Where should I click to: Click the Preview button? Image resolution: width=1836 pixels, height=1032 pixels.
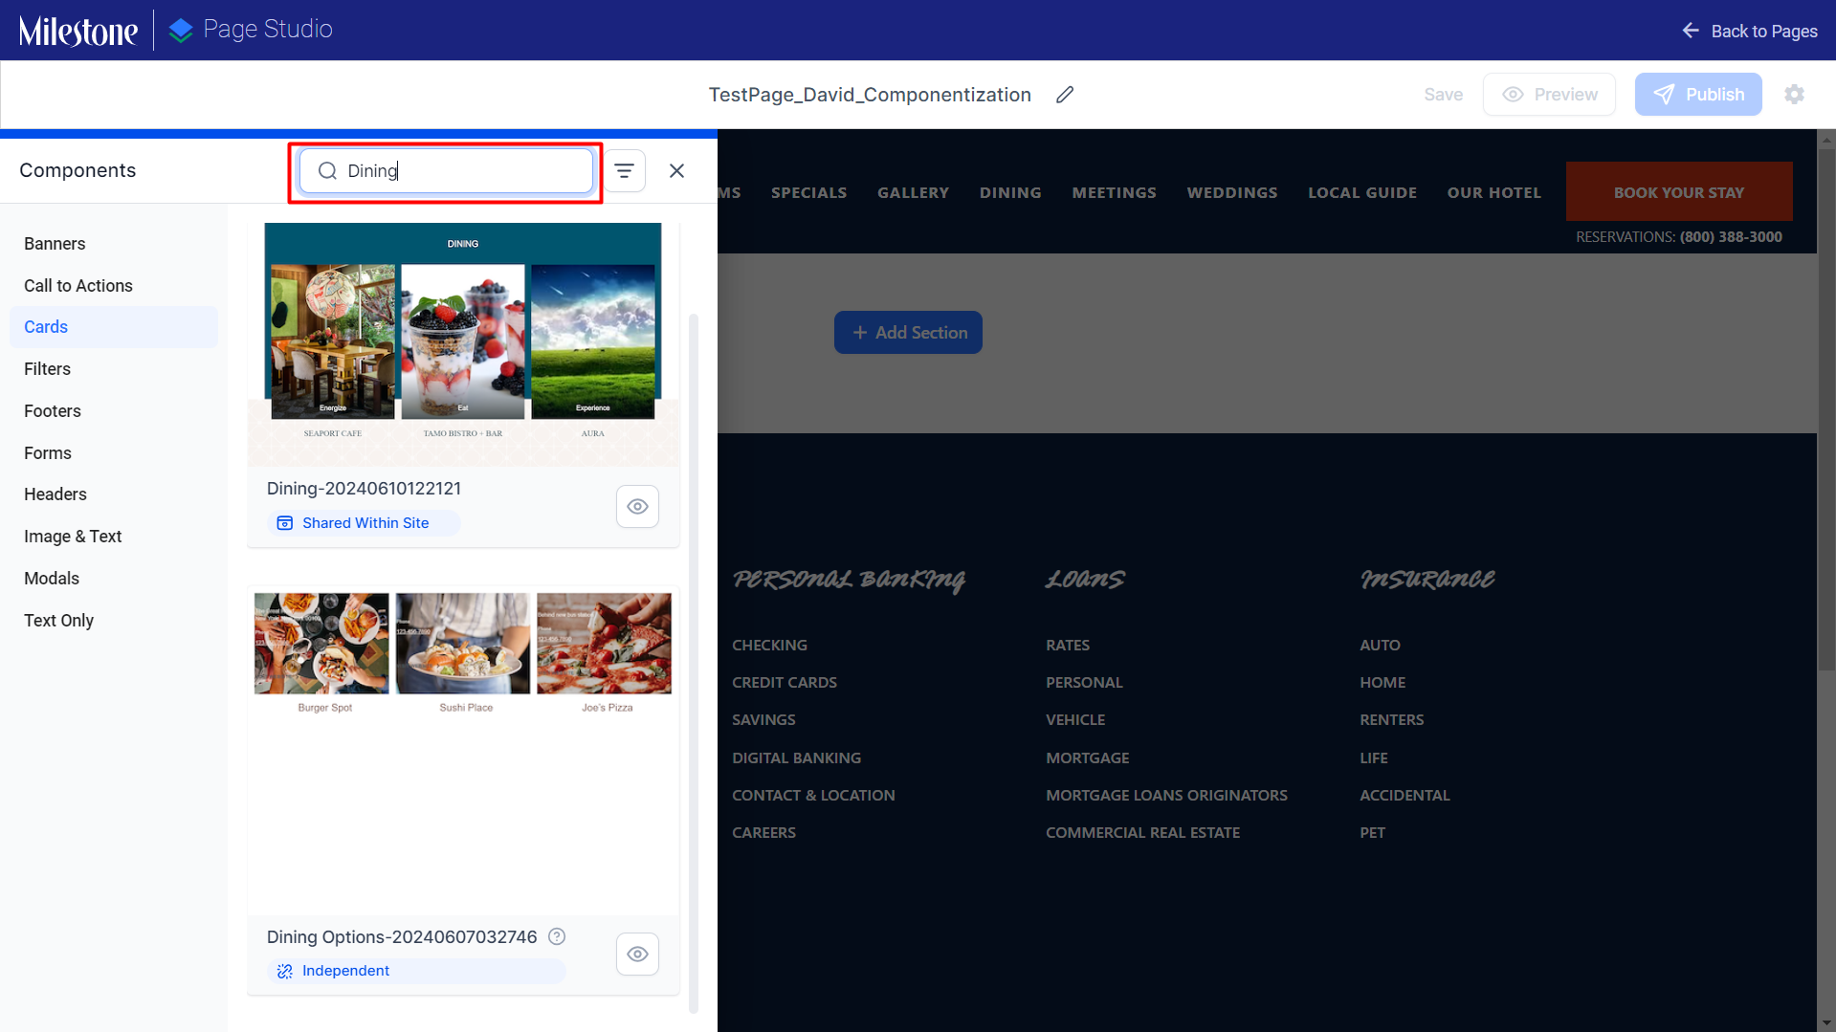pyautogui.click(x=1549, y=95)
